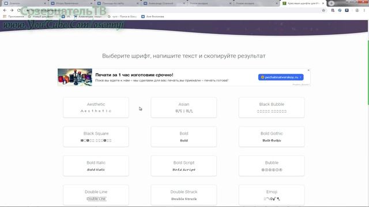
Task: Open the Приложения apps grid icon
Action: (x=5, y=17)
